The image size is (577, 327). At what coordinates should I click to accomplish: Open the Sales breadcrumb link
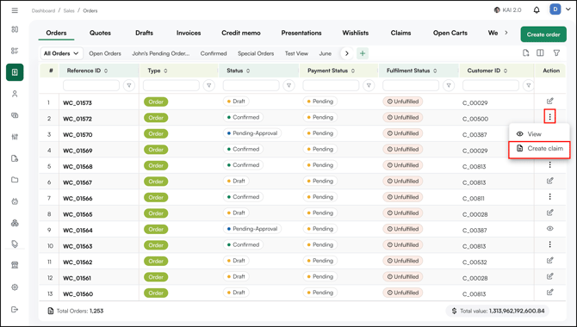pyautogui.click(x=69, y=10)
